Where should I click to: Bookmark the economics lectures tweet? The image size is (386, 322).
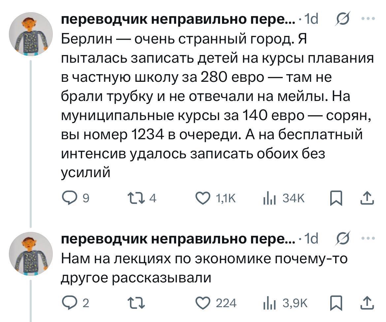[335, 303]
